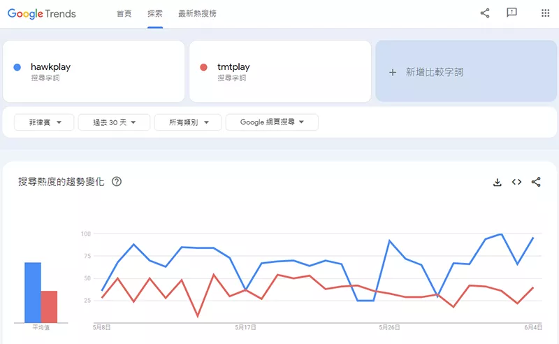Share the interest-over-time chart

[536, 182]
